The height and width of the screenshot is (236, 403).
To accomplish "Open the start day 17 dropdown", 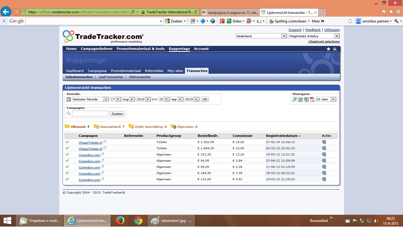I will point(115,99).
